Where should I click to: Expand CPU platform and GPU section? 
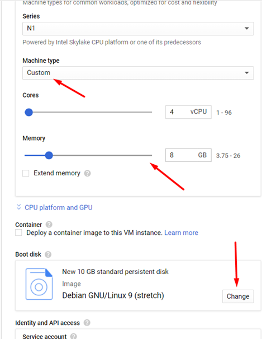click(59, 207)
